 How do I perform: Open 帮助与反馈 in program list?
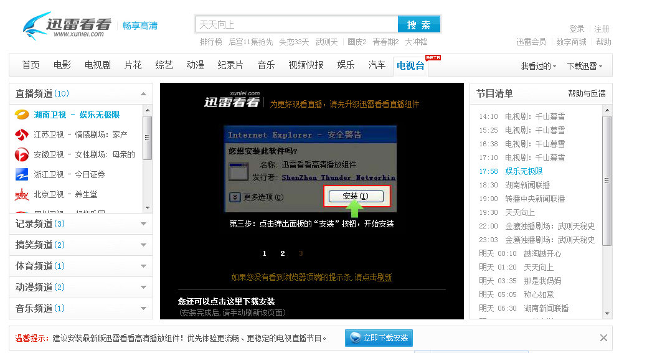[x=587, y=93]
